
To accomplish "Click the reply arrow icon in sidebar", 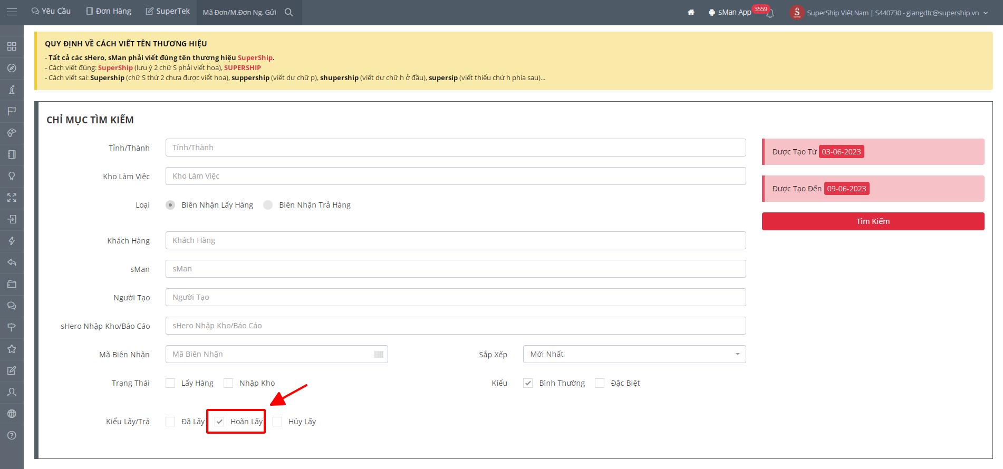I will pyautogui.click(x=12, y=262).
